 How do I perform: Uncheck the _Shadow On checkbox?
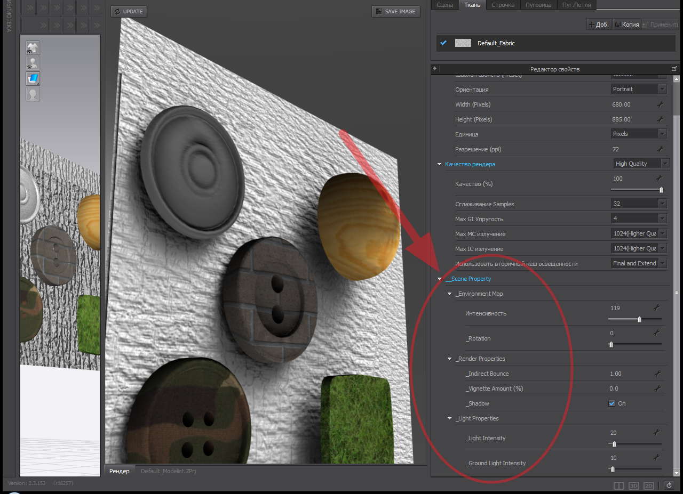tap(611, 403)
